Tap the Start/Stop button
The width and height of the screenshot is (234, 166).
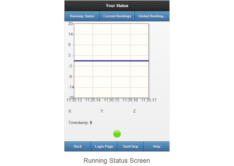click(130, 147)
